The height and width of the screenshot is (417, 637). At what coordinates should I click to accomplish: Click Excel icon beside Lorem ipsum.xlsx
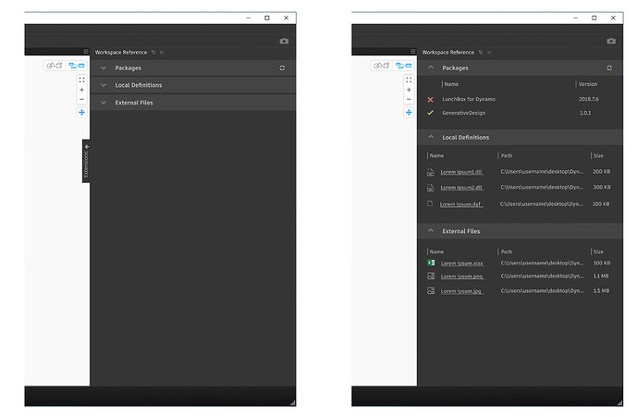point(431,263)
